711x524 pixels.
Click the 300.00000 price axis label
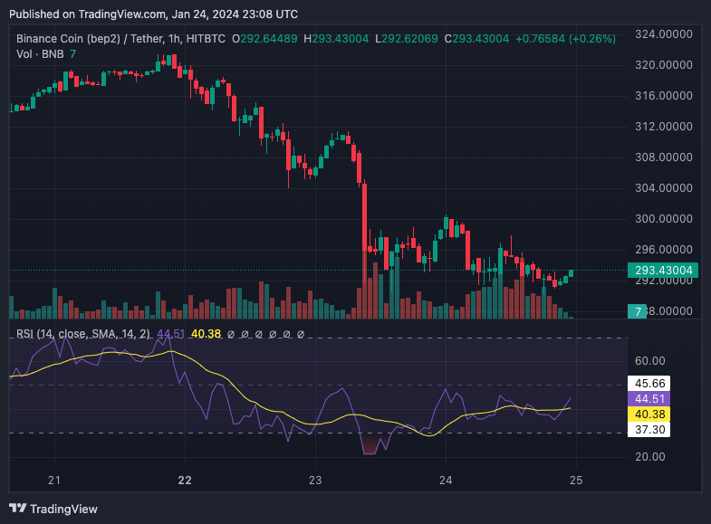click(x=663, y=219)
